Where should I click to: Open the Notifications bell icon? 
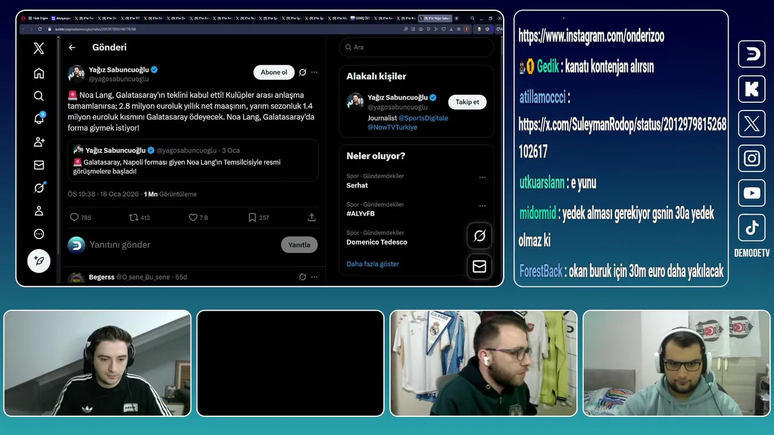click(39, 118)
